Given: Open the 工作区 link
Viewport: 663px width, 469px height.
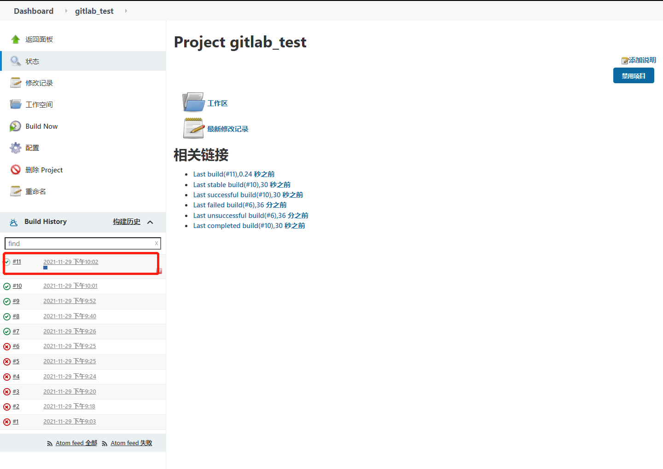Looking at the screenshot, I should tap(217, 103).
